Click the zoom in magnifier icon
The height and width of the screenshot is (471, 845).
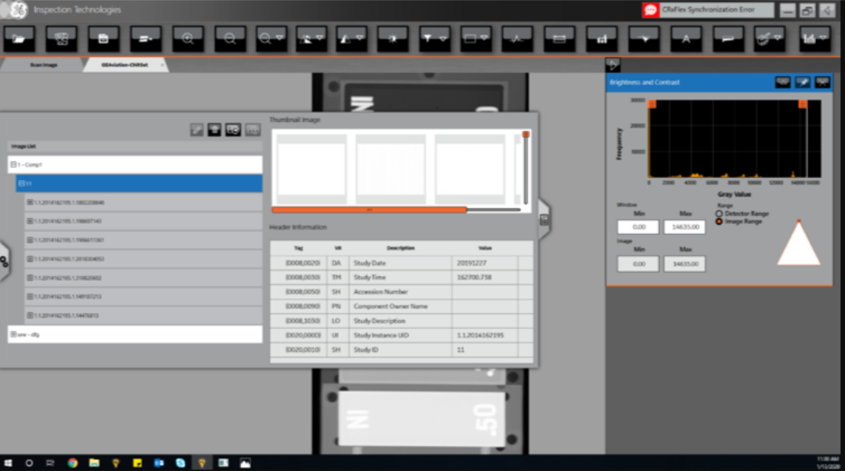(188, 38)
